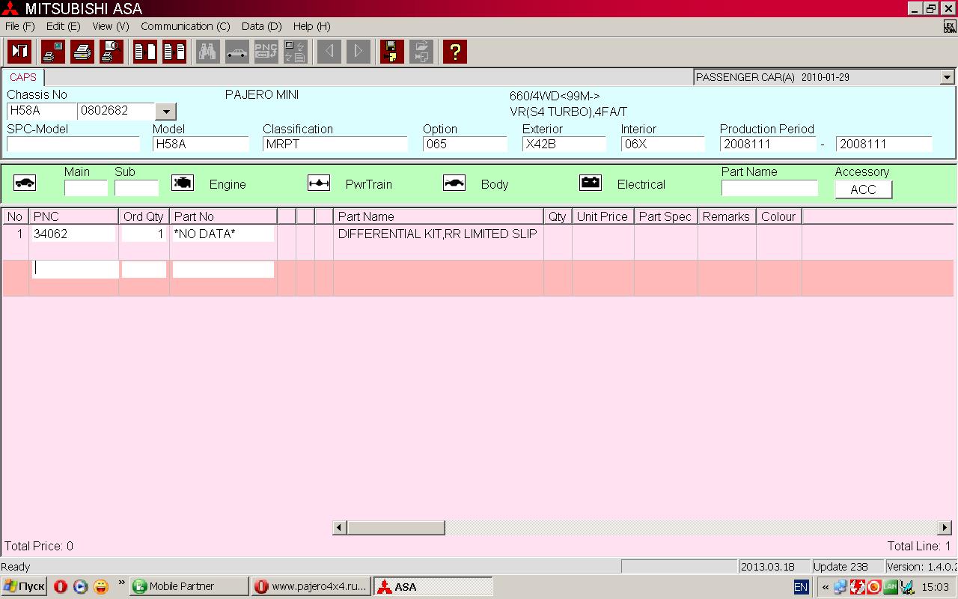Select the Engine group icon

pos(183,183)
